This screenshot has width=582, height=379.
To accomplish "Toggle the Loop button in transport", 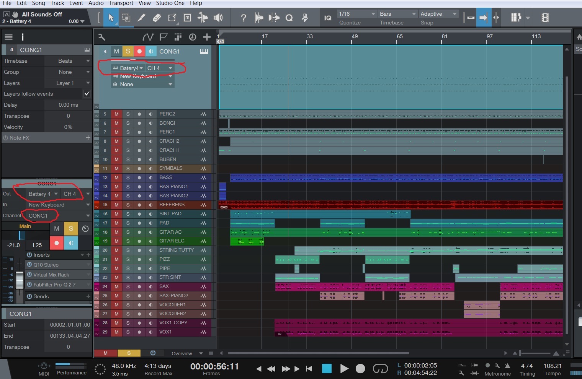I will pos(380,369).
